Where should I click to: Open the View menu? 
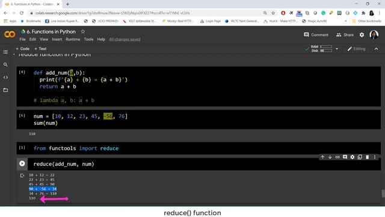coord(44,39)
